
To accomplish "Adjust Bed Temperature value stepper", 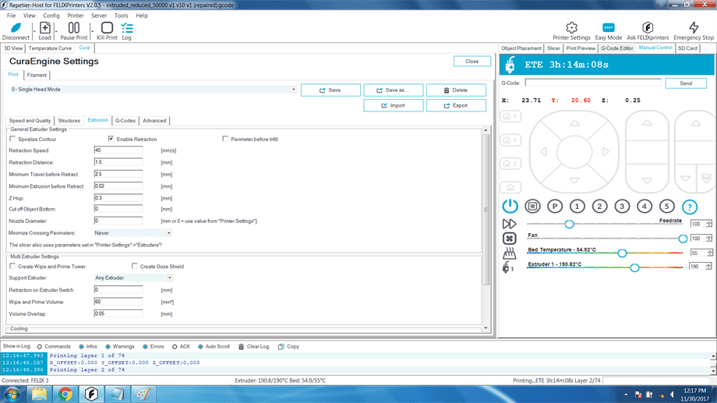I will pyautogui.click(x=710, y=253).
